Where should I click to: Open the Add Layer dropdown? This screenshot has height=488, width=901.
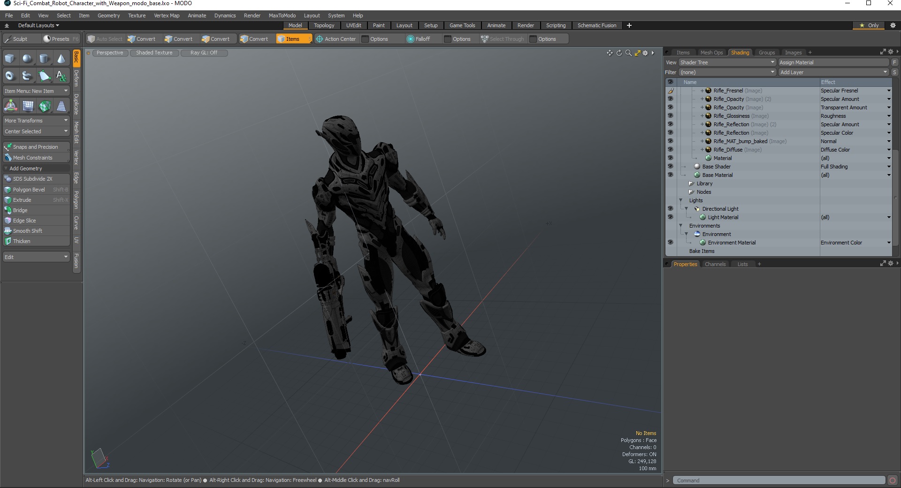[x=833, y=72]
